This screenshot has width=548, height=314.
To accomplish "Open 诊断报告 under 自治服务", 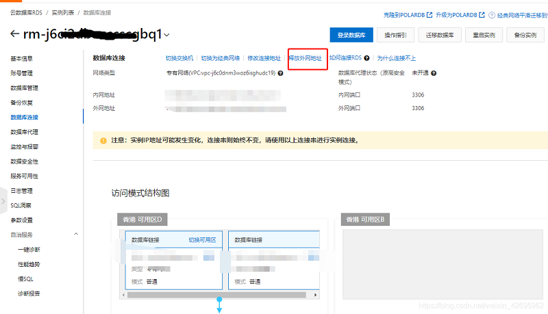I will tap(29, 293).
